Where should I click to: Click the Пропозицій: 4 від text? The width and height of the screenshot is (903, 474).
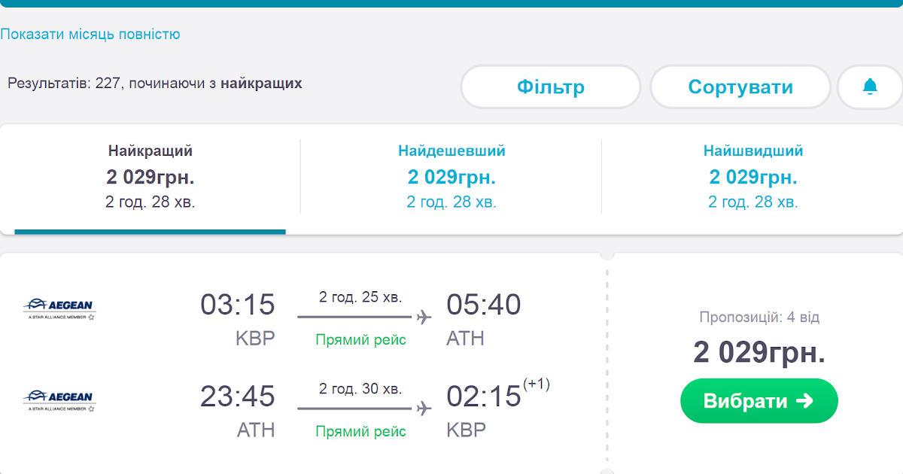(759, 318)
